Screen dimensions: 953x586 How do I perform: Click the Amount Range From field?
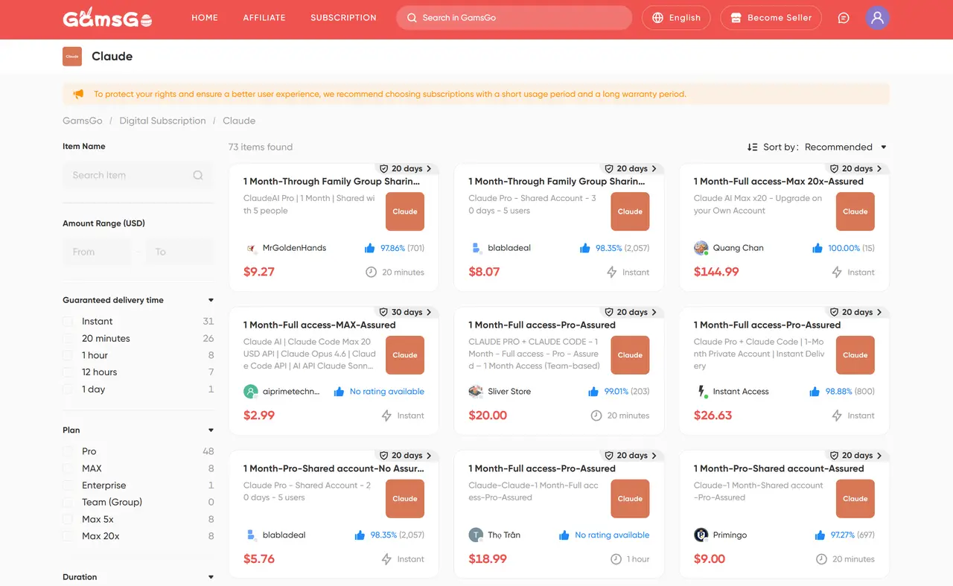(97, 252)
